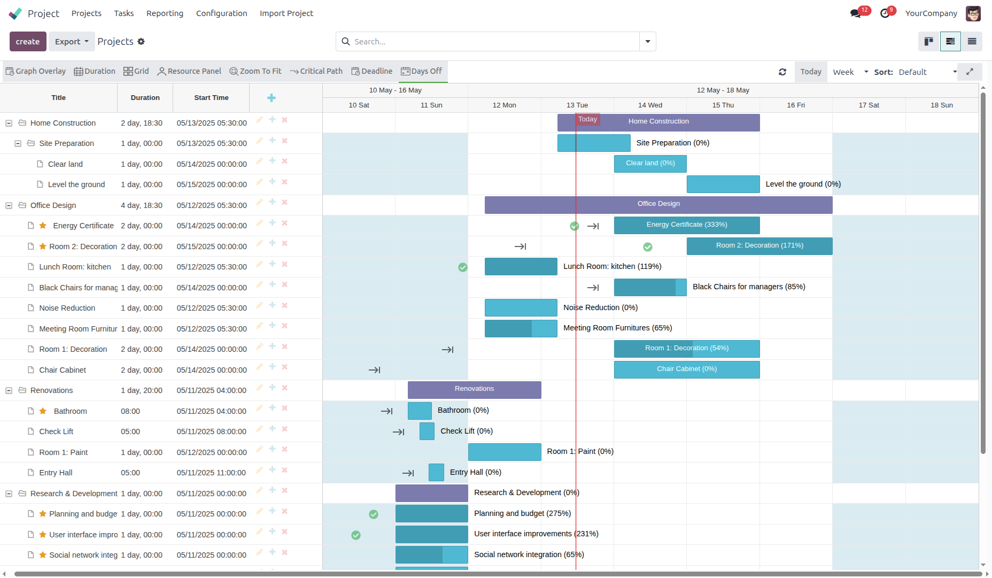Delete the Noise Reduction task row
Viewport: 992px width, 578px height.
[285, 305]
